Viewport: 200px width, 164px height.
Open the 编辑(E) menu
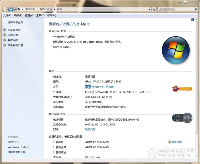pyautogui.click(x=18, y=15)
